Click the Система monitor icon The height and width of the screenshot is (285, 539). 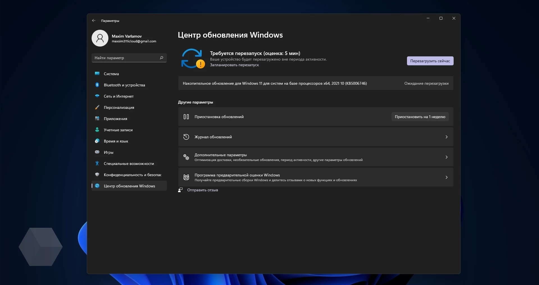tap(97, 73)
